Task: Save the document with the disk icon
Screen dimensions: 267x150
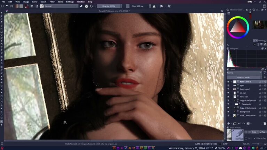Action: pos(11,6)
